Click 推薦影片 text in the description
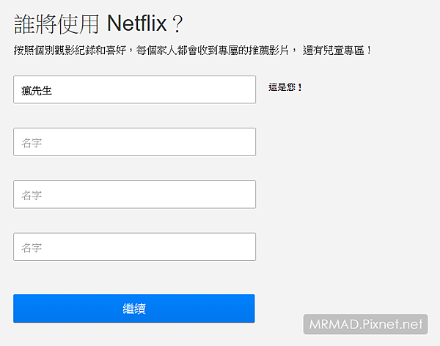The image size is (440, 346). (271, 51)
